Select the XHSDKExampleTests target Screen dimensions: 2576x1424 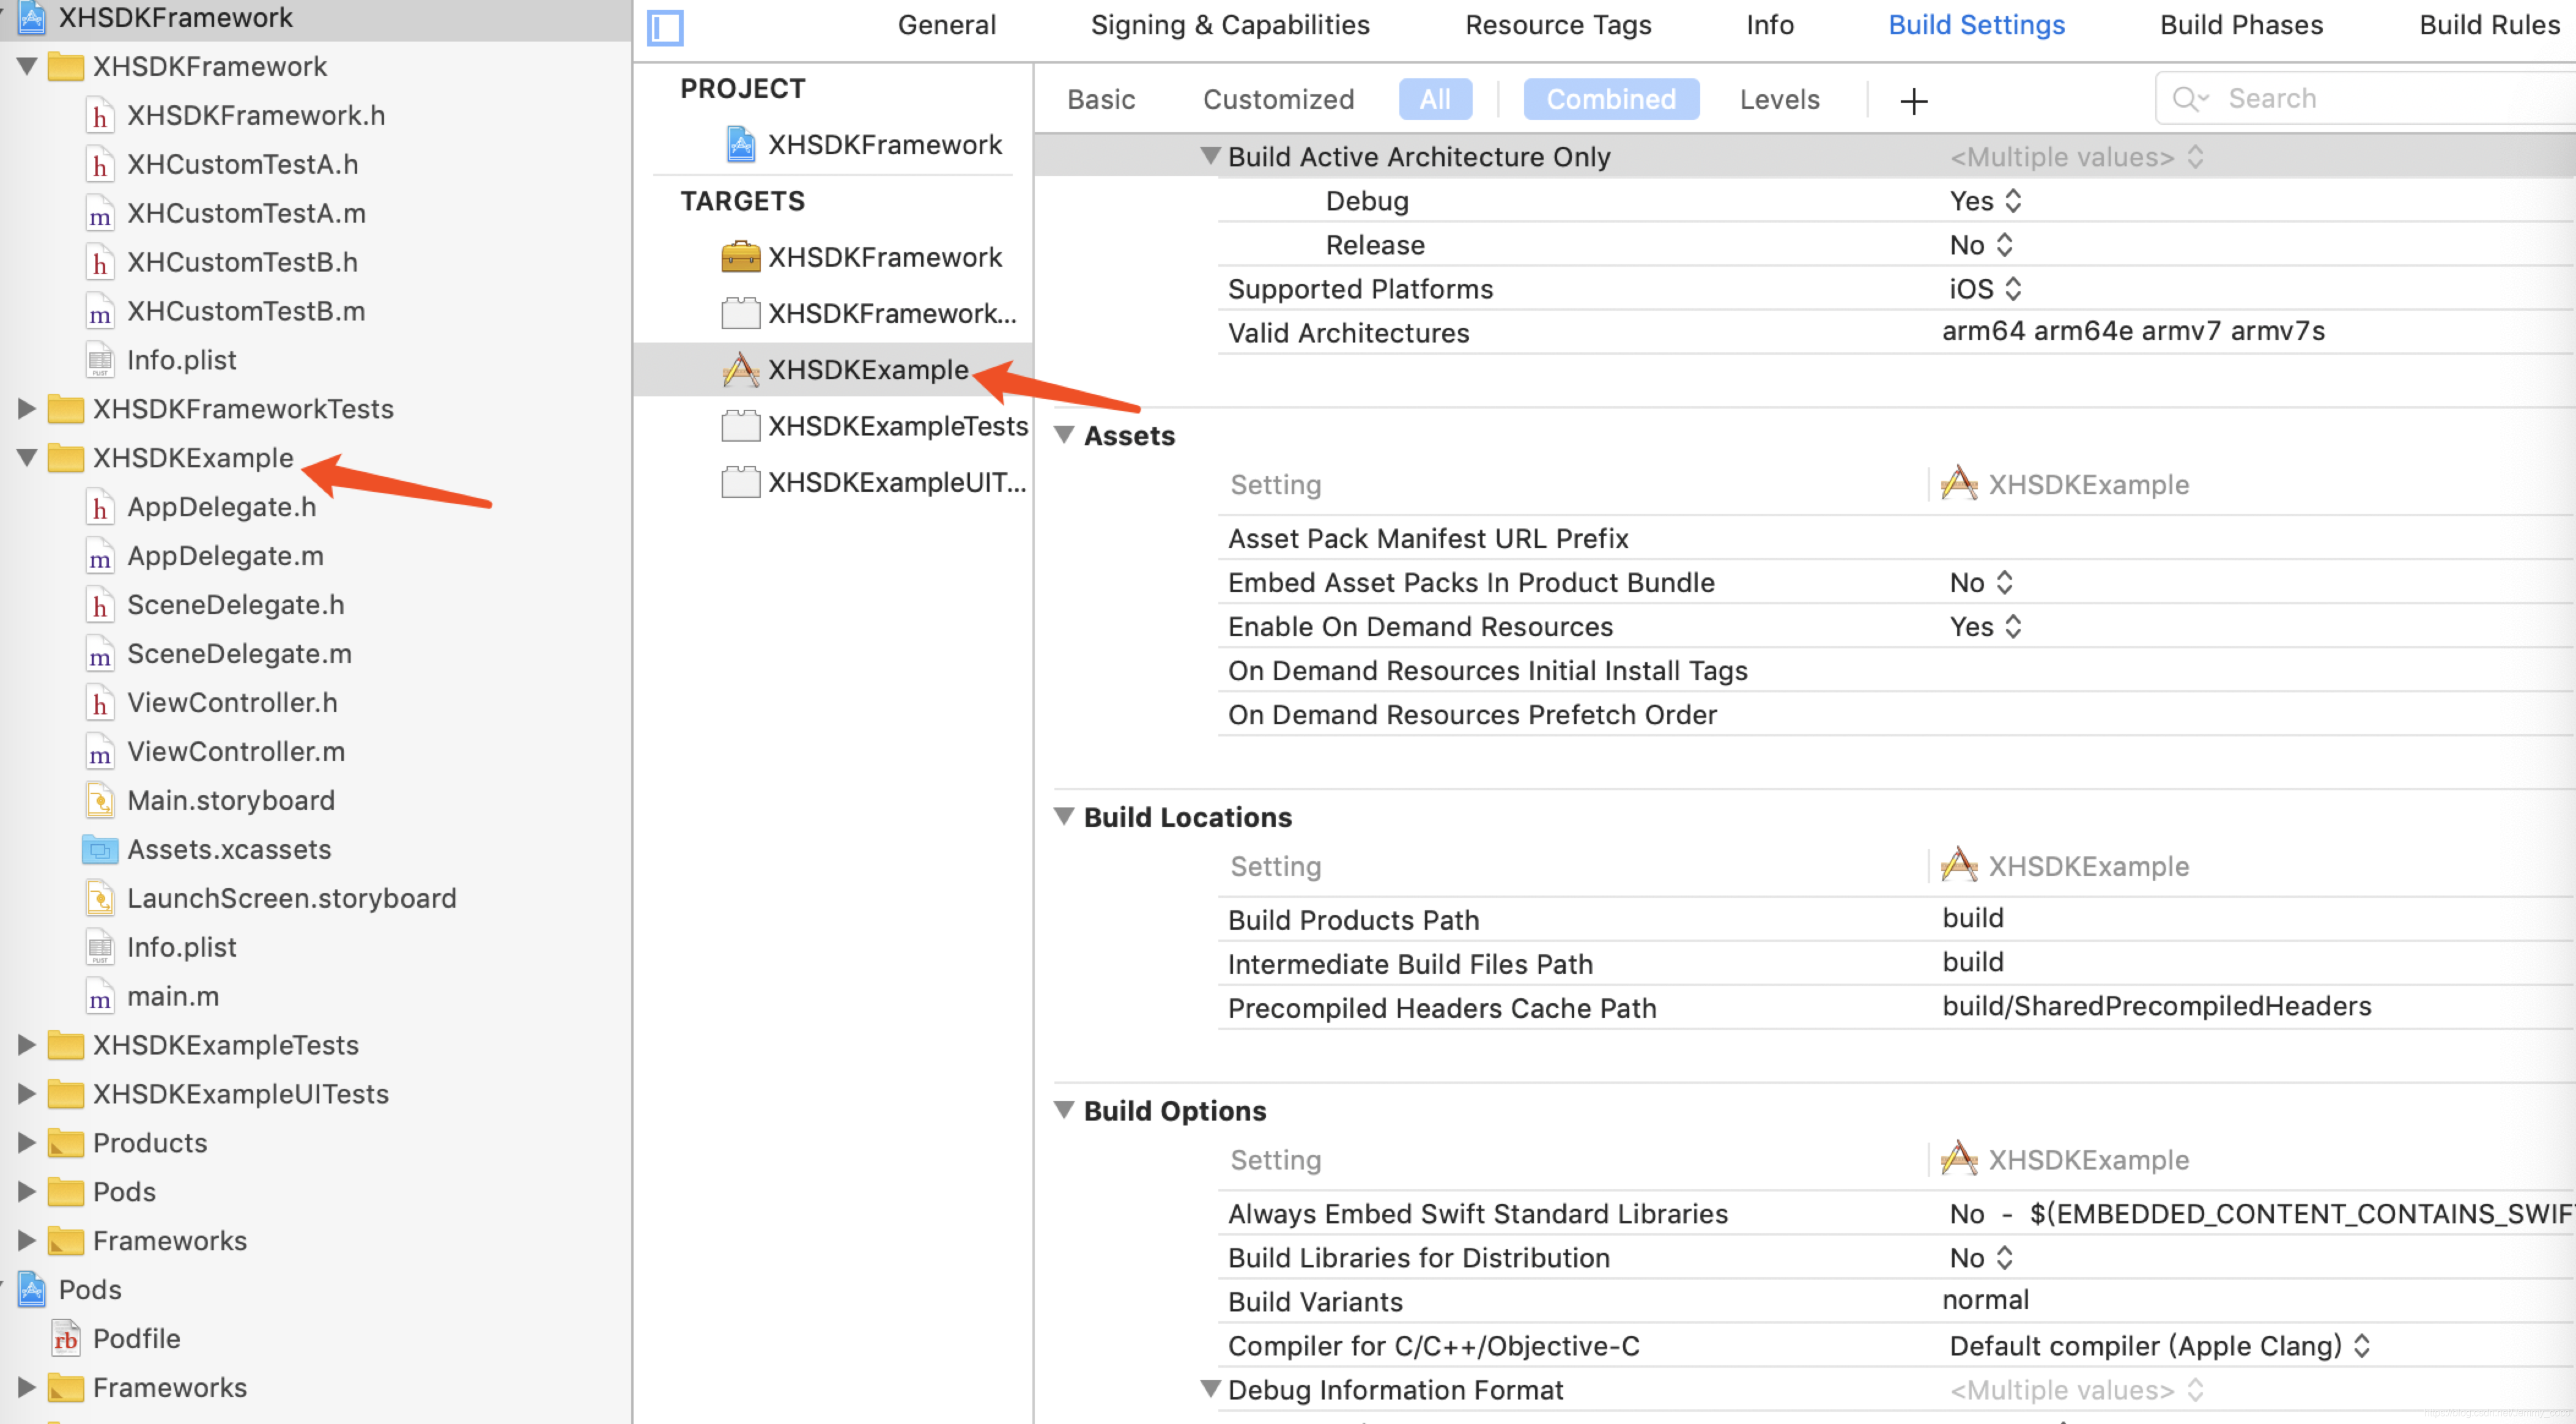896,426
